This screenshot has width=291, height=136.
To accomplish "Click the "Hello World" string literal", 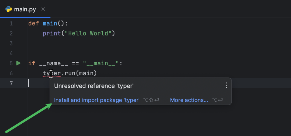I will [88, 33].
